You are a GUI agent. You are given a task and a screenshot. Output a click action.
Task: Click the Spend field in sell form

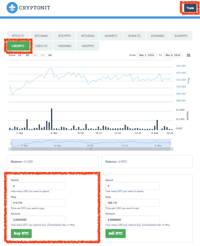click(133, 186)
